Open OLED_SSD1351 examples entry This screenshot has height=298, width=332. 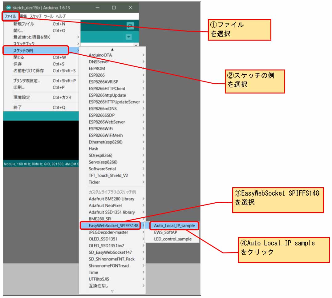tap(113, 239)
